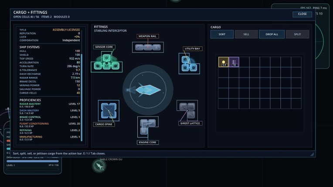
Task: Click the Sensor Core module cluster
Action: click(107, 62)
